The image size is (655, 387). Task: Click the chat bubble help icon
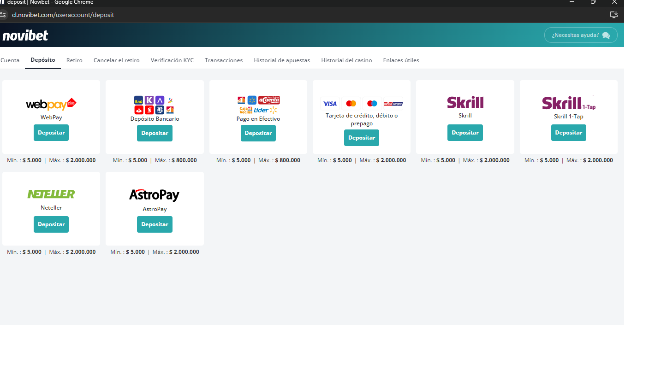pyautogui.click(x=606, y=35)
